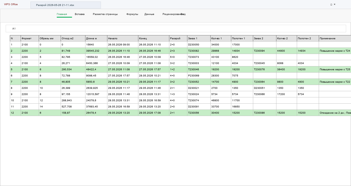351x186 pixels.
Task: Click note 'Повышение марки с Т24'
Action: pyautogui.click(x=335, y=51)
